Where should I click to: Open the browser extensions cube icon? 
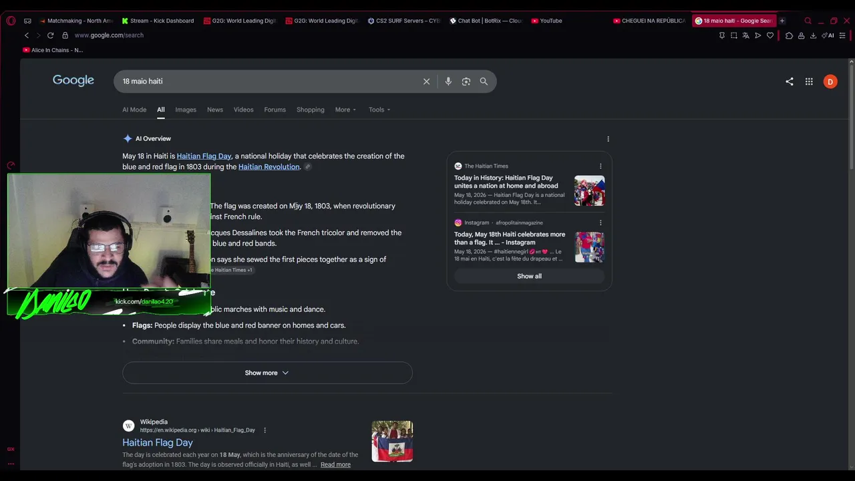coord(789,35)
